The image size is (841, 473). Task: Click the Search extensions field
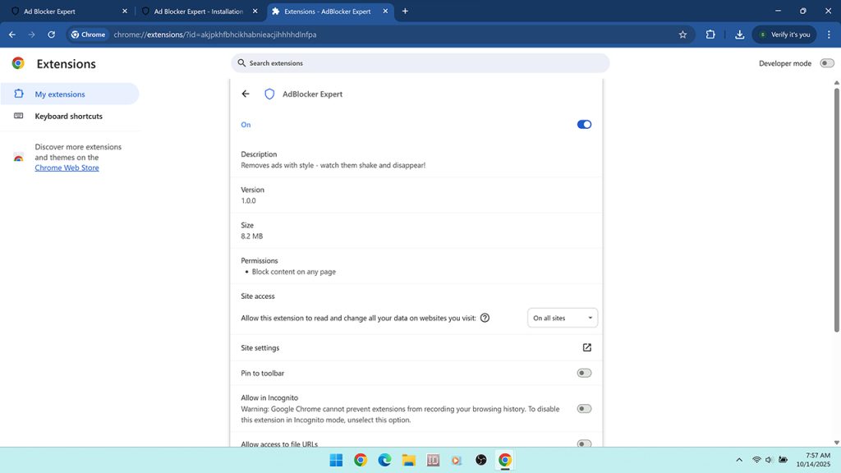(x=420, y=63)
